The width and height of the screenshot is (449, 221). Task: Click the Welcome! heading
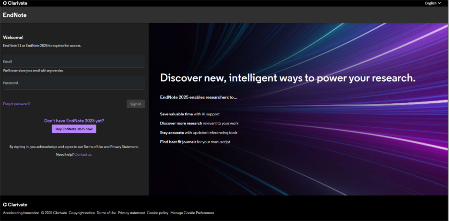(x=13, y=37)
